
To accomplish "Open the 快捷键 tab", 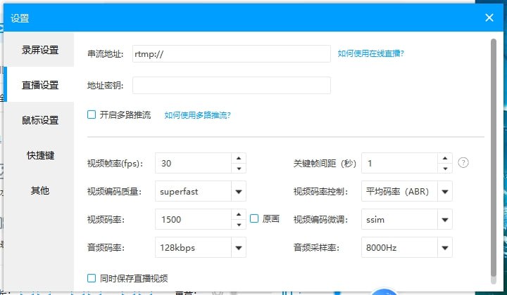I will tap(40, 155).
